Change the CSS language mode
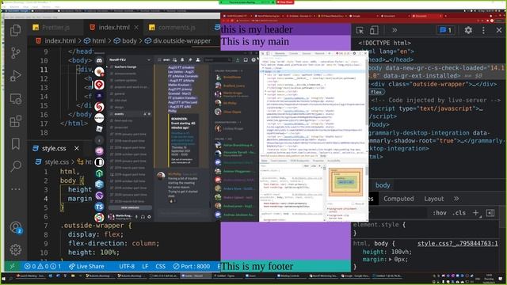Screen dimensions: 507x285 click(160, 266)
